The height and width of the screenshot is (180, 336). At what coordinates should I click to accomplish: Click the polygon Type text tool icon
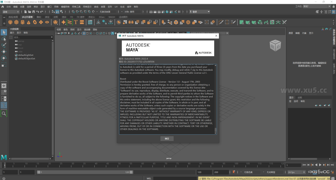coord(76,22)
